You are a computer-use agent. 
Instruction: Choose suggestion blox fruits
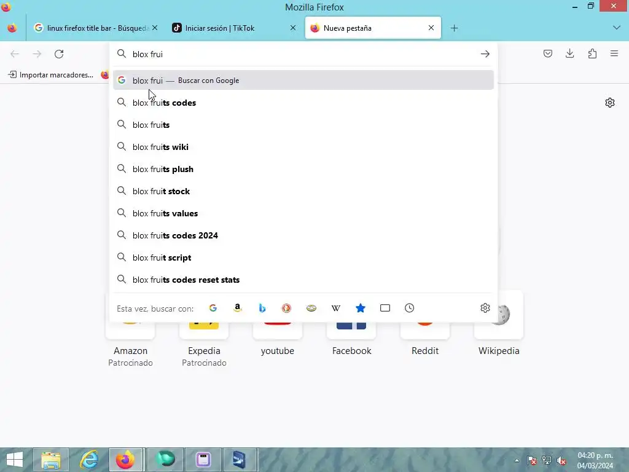click(303, 125)
